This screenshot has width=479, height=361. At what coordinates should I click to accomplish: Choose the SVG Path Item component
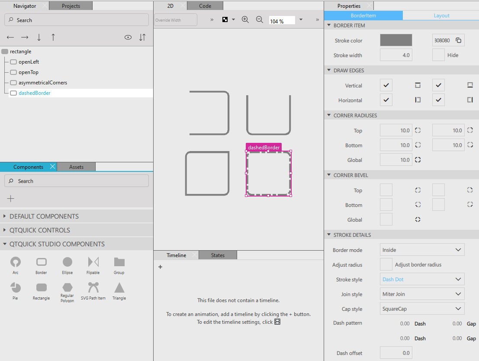pyautogui.click(x=93, y=287)
